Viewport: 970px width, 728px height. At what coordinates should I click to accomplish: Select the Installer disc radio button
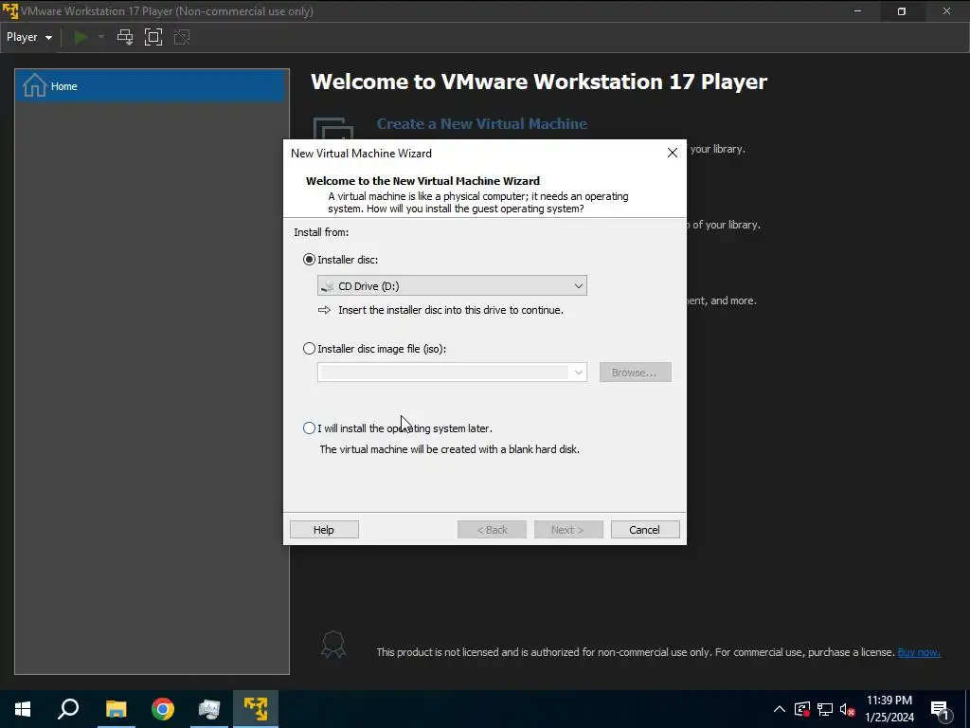[x=310, y=260]
